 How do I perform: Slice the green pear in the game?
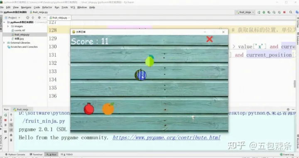tap(149, 61)
